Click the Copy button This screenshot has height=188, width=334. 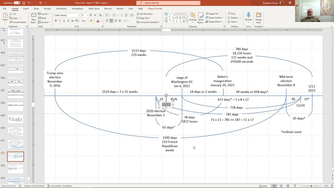(x=14, y=18)
